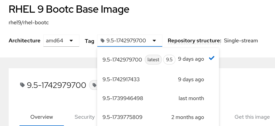Open the Get this image tab

click(x=252, y=117)
